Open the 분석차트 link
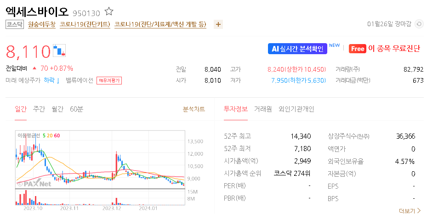This screenshot has height=219, width=427. coord(194,109)
